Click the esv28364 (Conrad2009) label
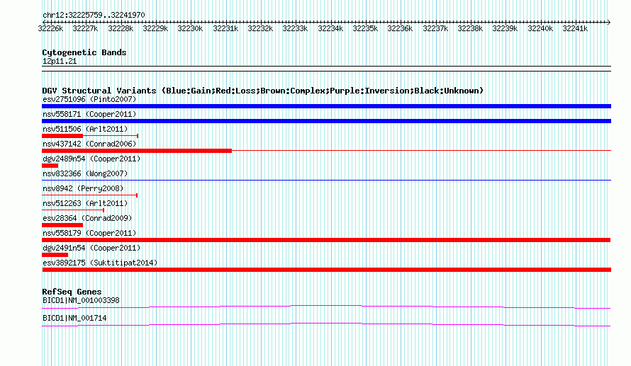This screenshot has width=631, height=366. click(87, 218)
